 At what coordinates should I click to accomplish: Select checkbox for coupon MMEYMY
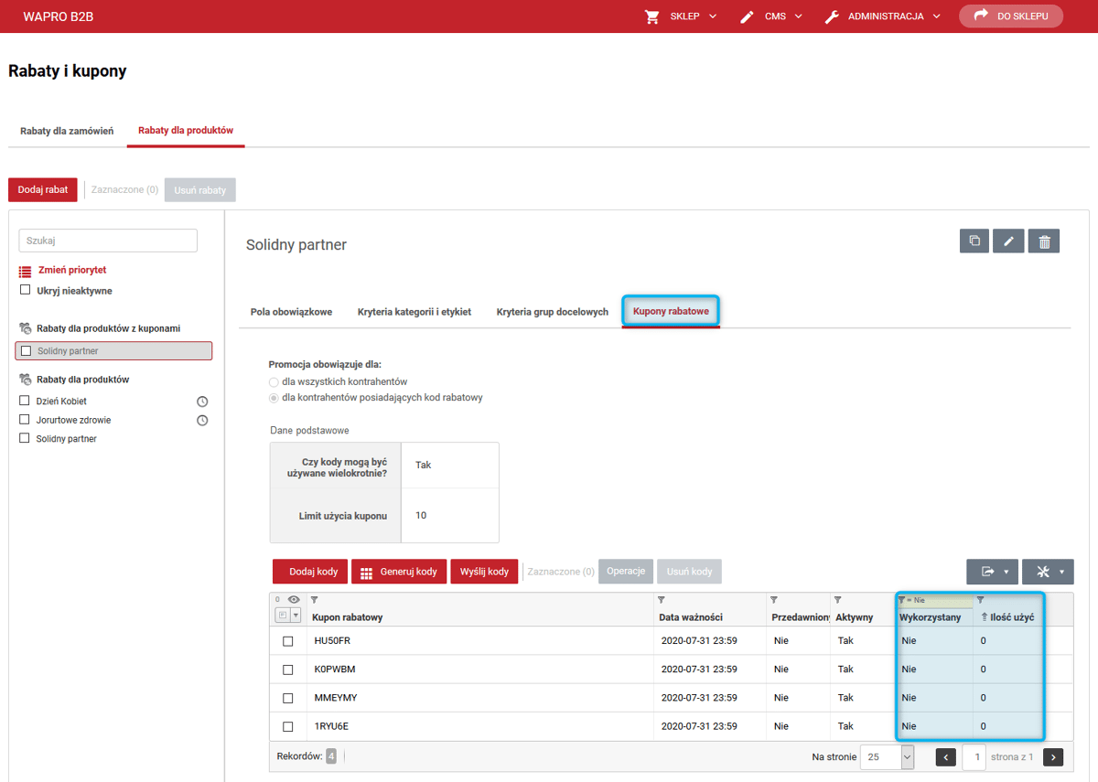[x=288, y=698]
